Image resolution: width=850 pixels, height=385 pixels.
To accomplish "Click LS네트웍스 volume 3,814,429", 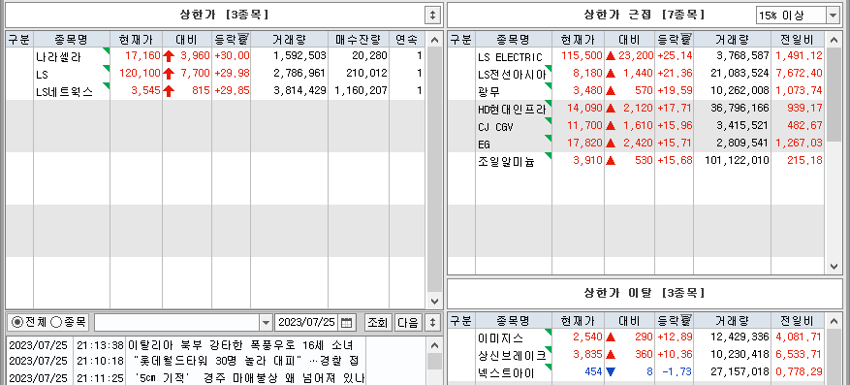I will click(299, 91).
